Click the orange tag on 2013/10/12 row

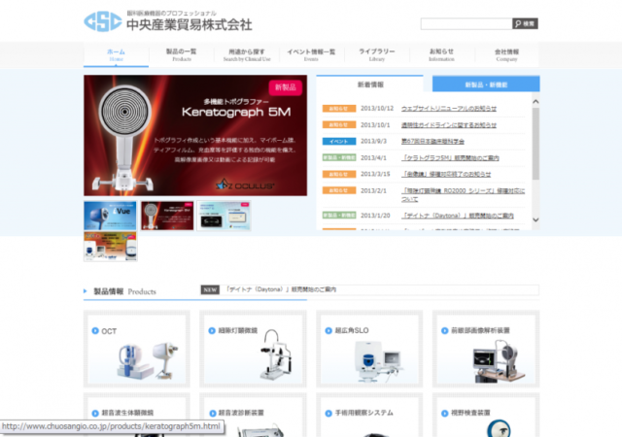click(339, 108)
